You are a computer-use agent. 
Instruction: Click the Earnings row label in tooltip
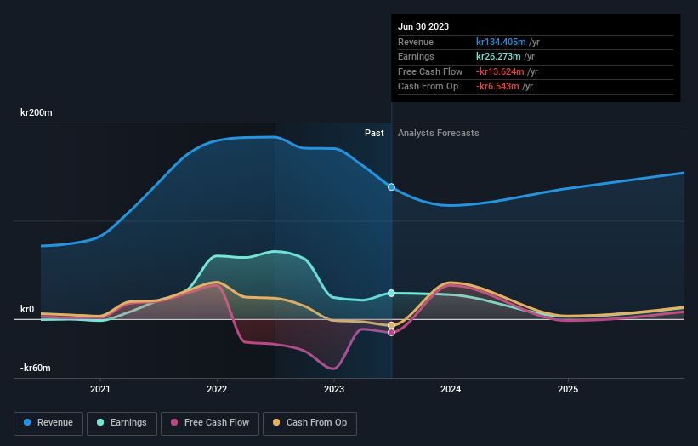point(416,56)
